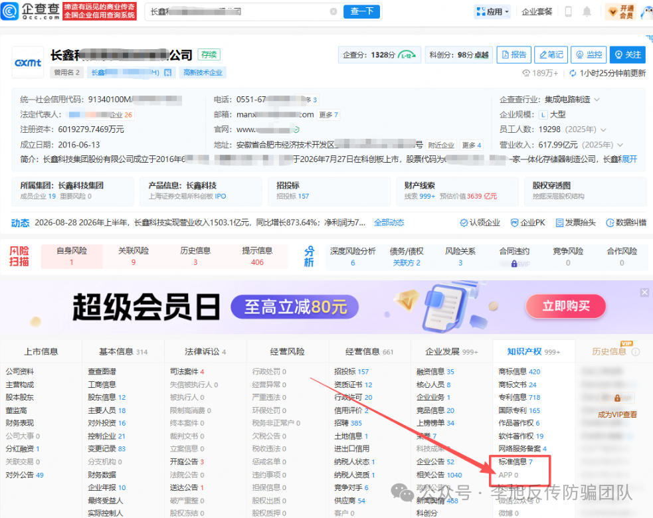Clear the search box text
The height and width of the screenshot is (518, 653).
click(x=333, y=12)
